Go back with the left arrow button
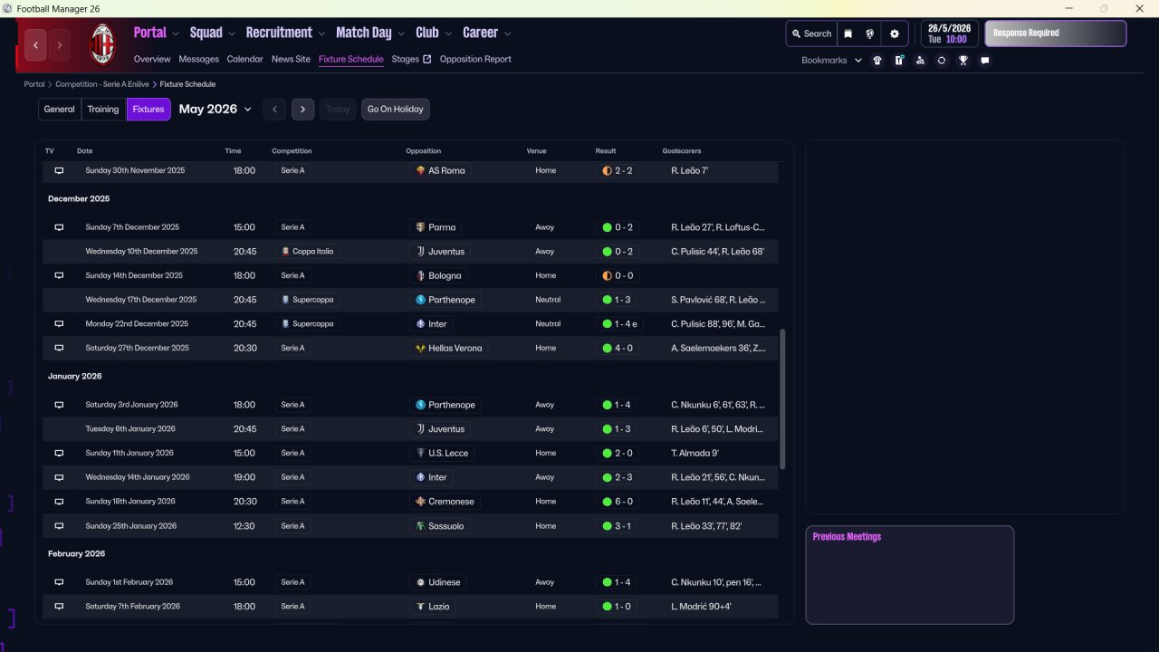Viewport: 1159px width, 652px height. (x=35, y=44)
